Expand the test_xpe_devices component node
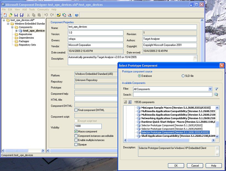 pyautogui.click(x=16, y=31)
